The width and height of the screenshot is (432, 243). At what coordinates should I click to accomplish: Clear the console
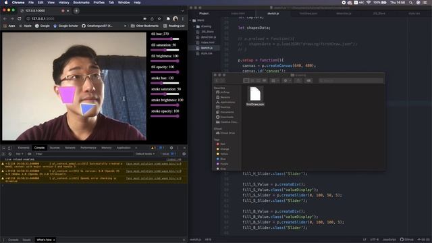[x=10, y=154]
